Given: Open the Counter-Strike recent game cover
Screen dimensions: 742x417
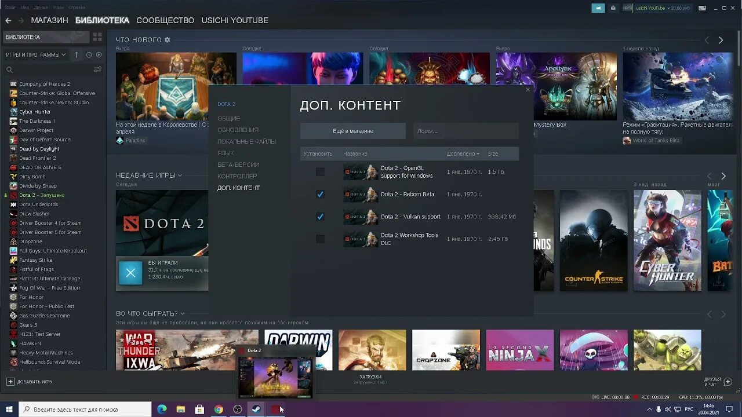Looking at the screenshot, I should coord(594,240).
